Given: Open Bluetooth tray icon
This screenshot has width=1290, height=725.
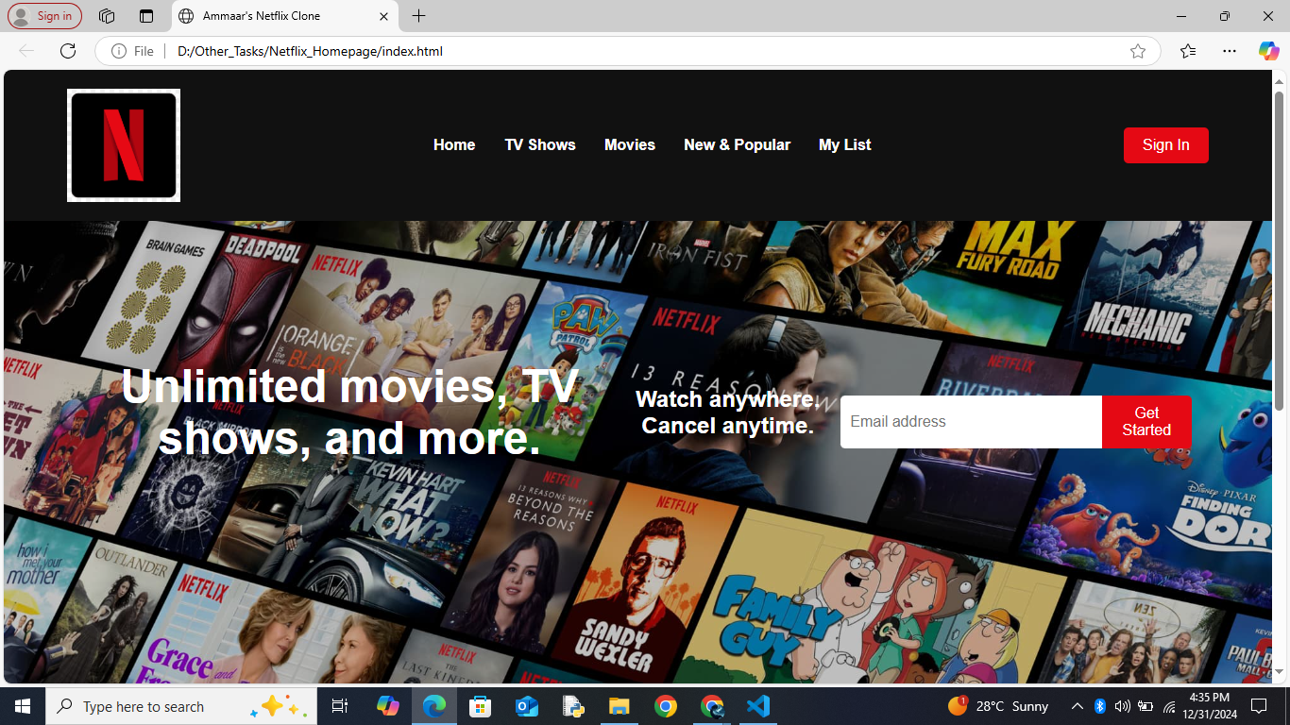Looking at the screenshot, I should click(x=1100, y=706).
